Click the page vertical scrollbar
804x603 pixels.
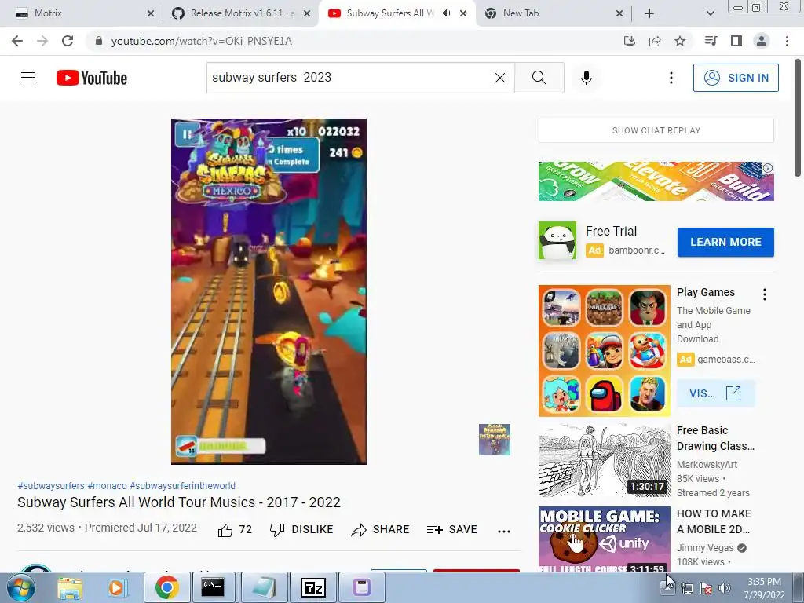click(x=799, y=118)
